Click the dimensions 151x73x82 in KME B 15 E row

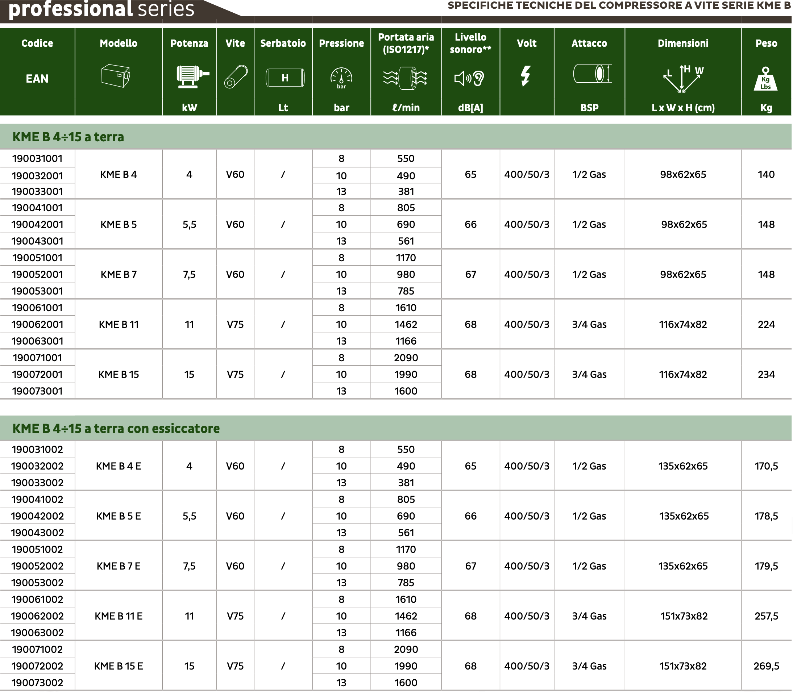click(x=683, y=666)
